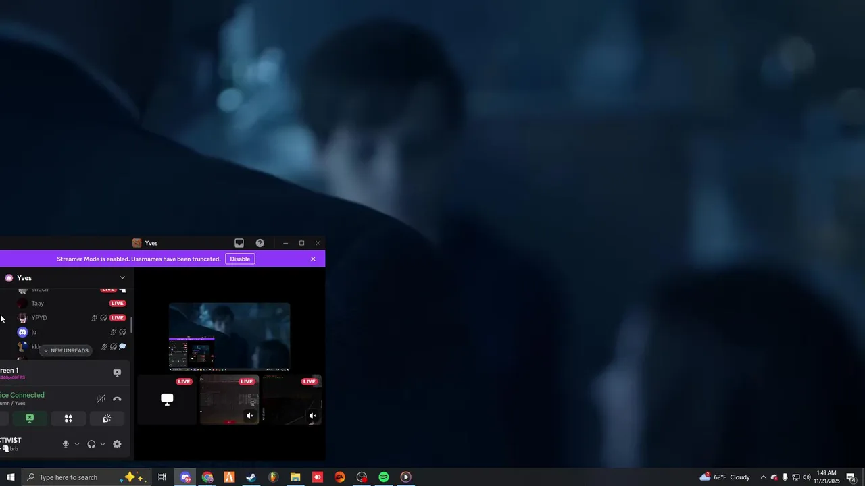Open the middle LIVE stream tile
The width and height of the screenshot is (865, 486).
coord(229,400)
